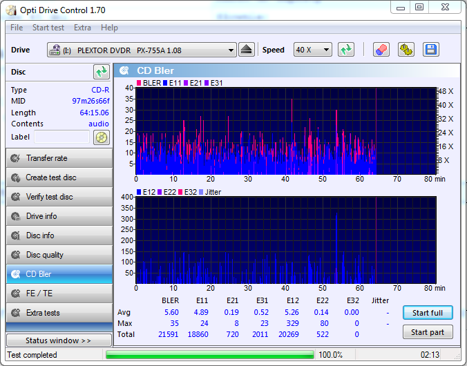Select the CD Bler tab

tap(59, 274)
